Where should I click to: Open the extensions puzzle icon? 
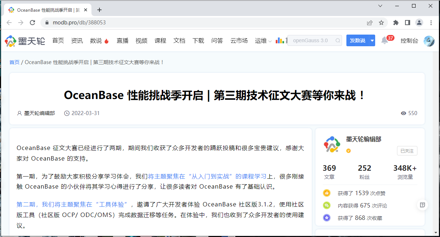click(x=396, y=23)
